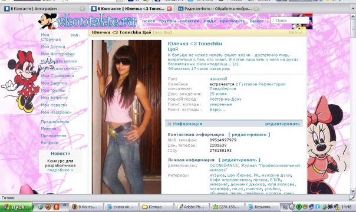Viewport: 356px width, 212px height.
Task: Open 'Мои Встречи' in the sidebar
Action: point(54,98)
